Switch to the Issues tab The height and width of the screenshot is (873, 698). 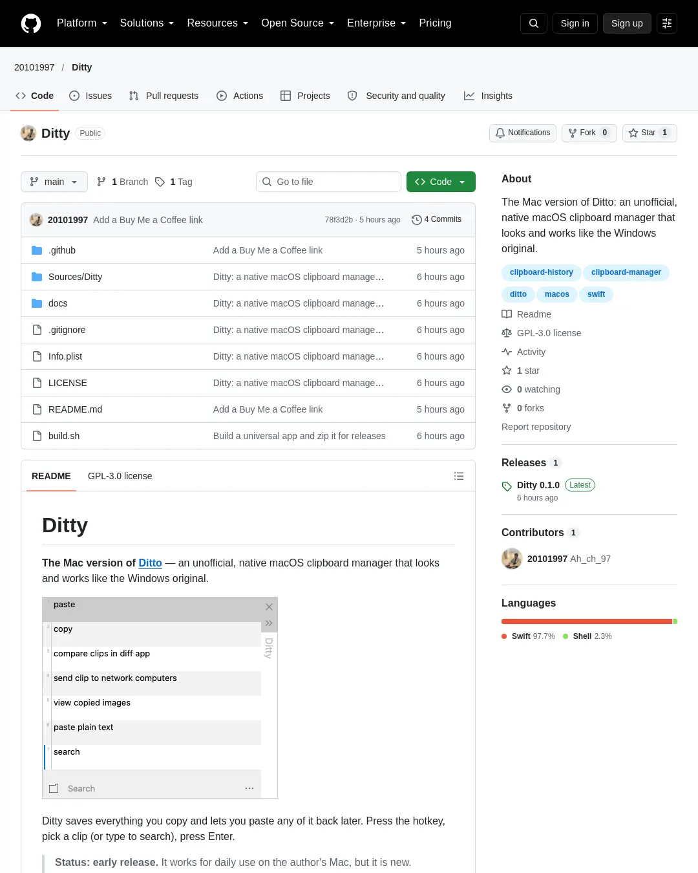point(90,96)
